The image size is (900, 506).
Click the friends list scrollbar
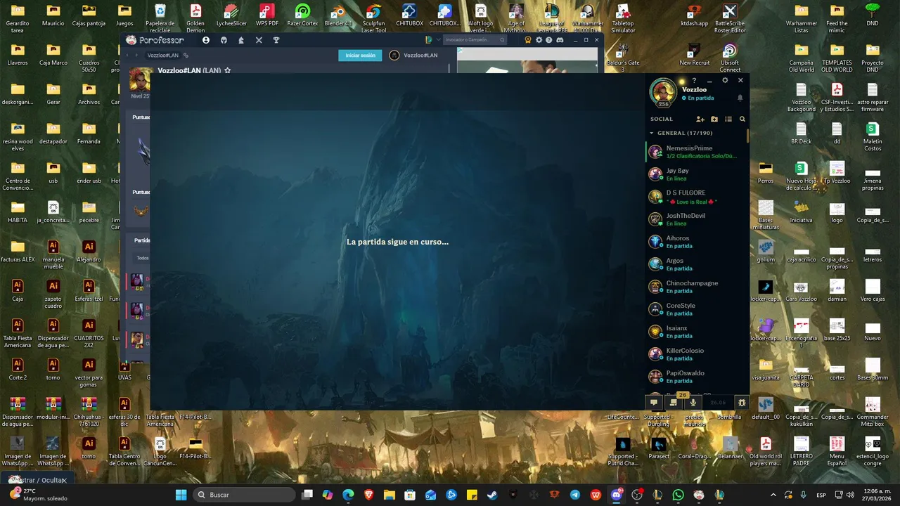tap(748, 135)
